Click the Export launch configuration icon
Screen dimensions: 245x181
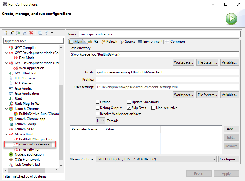coord(18,33)
